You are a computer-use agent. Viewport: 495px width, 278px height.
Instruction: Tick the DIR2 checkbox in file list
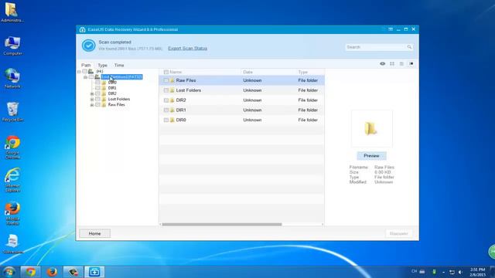coord(166,100)
